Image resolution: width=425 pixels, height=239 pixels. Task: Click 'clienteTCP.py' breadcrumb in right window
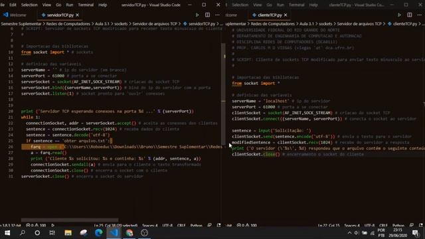click(x=404, y=24)
